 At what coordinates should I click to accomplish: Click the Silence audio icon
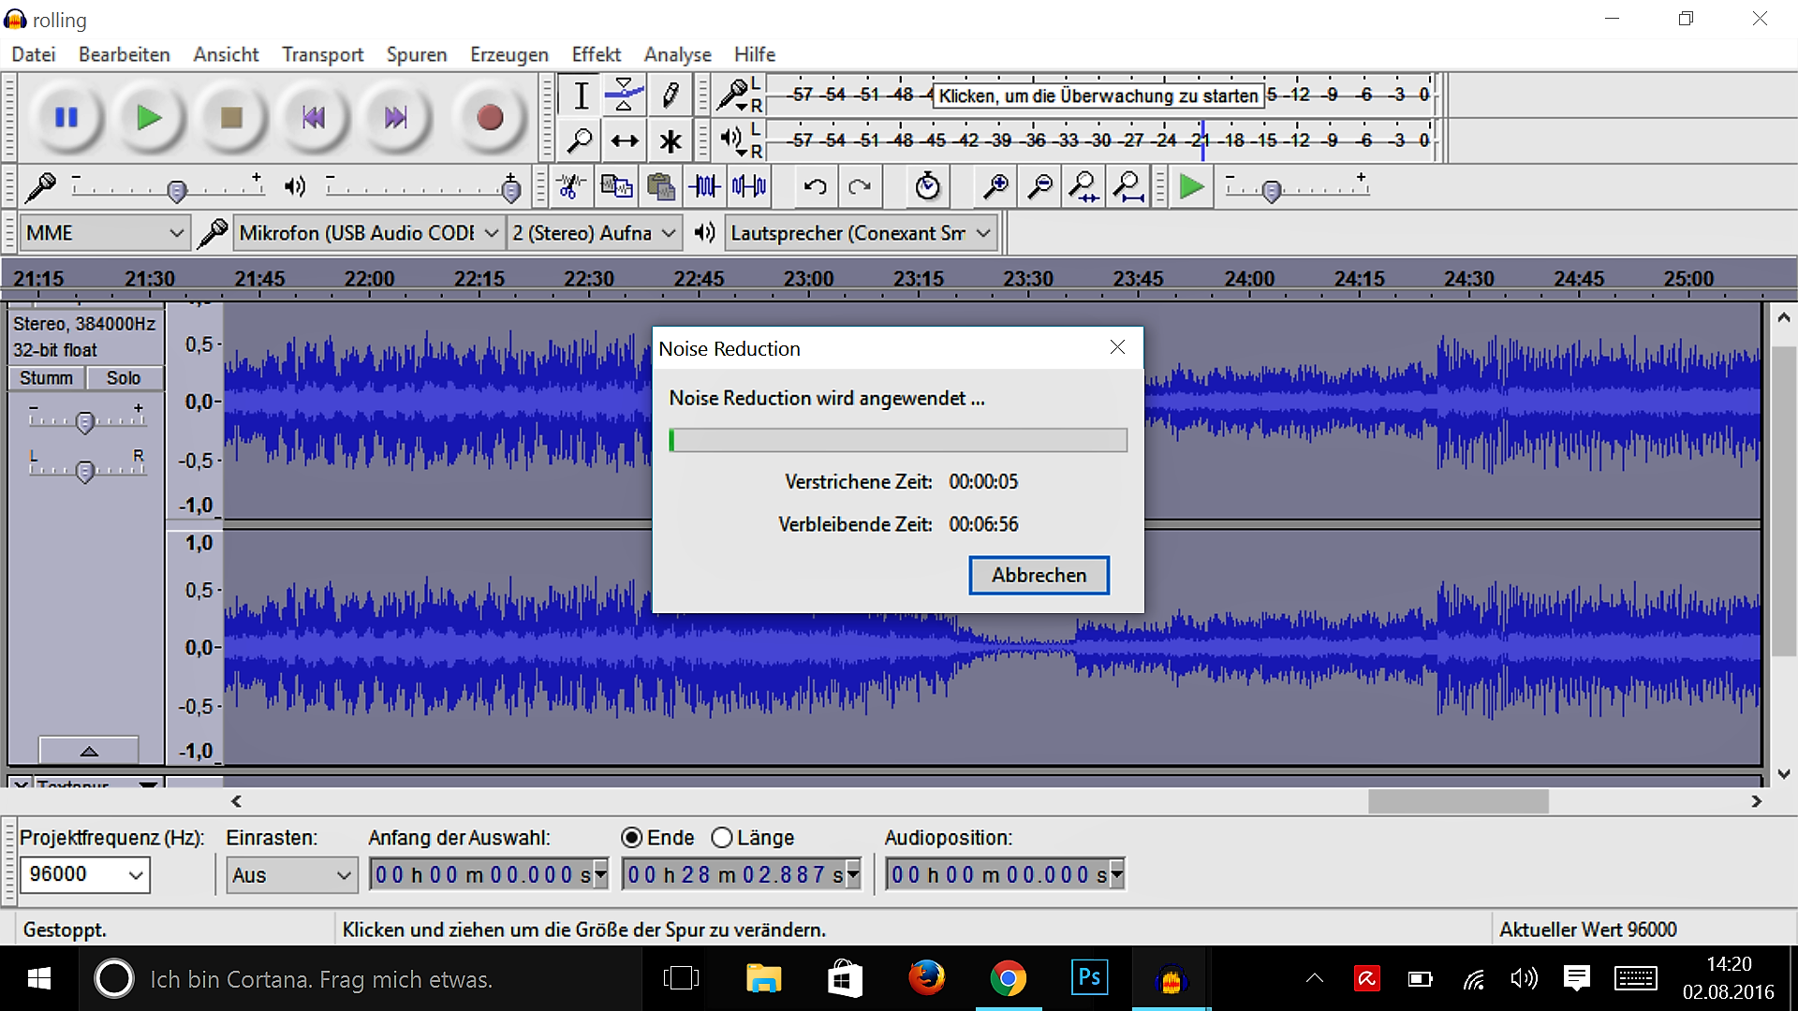tap(749, 187)
